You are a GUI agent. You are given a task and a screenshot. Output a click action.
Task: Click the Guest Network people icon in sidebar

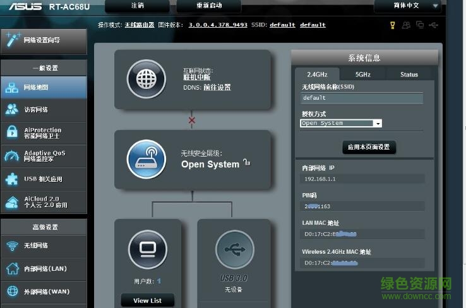coord(11,109)
